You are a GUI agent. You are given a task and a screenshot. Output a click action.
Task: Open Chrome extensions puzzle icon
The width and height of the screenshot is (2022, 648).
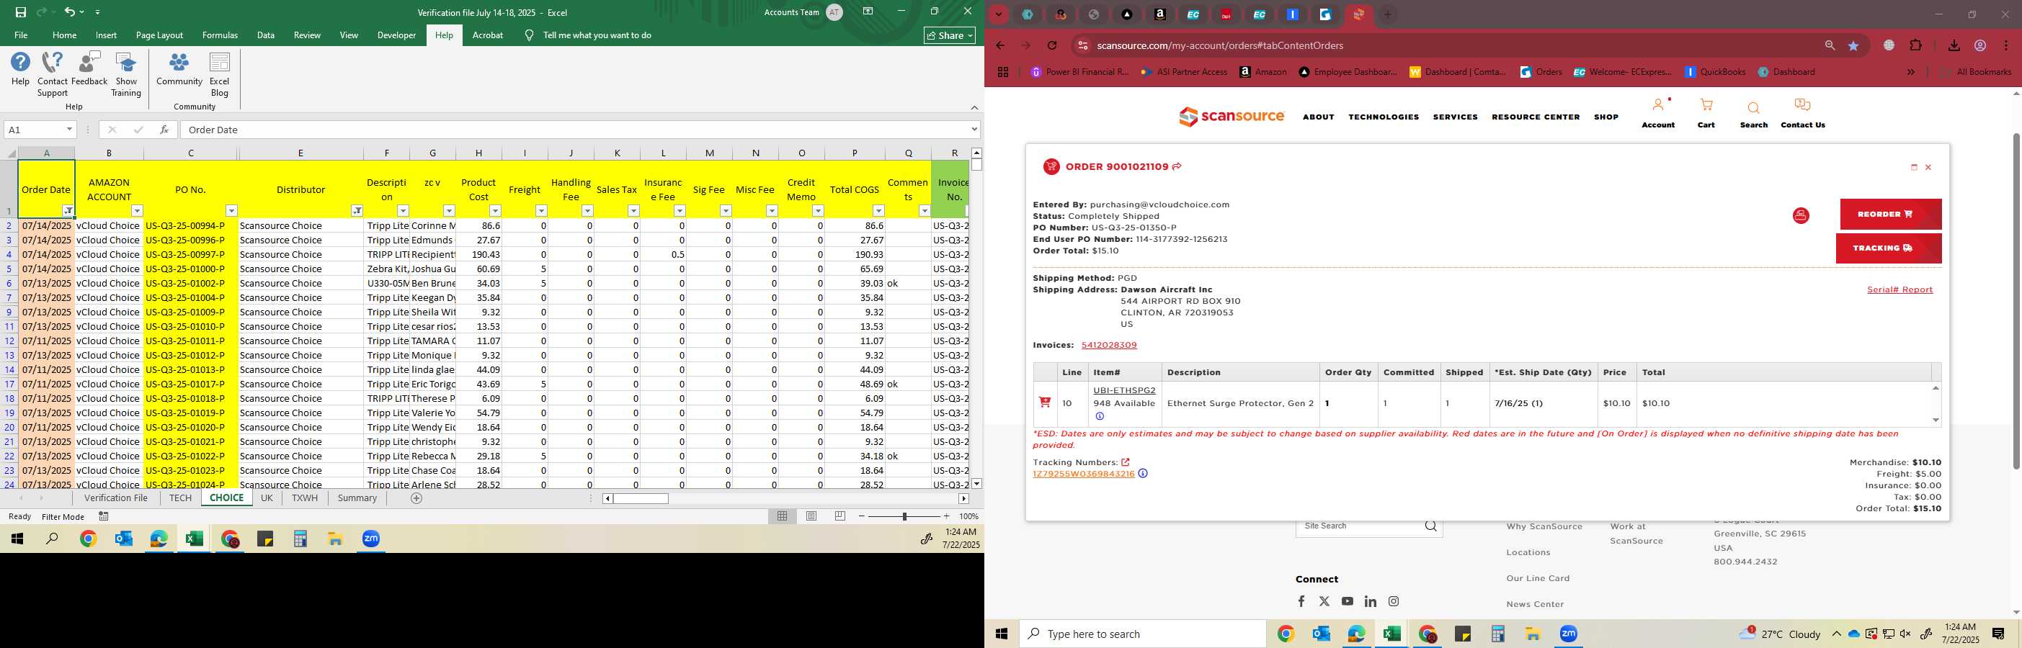pos(1915,45)
